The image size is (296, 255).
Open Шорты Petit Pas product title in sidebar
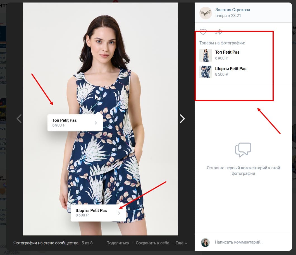click(231, 69)
